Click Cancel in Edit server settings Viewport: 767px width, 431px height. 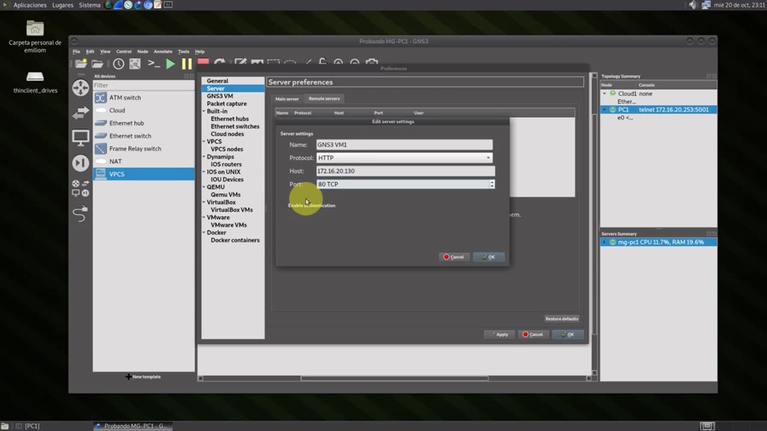(454, 257)
